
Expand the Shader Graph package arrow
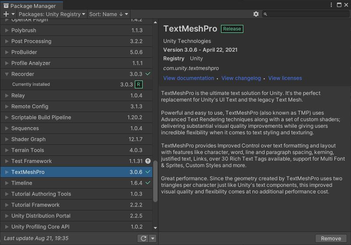pyautogui.click(x=7, y=139)
